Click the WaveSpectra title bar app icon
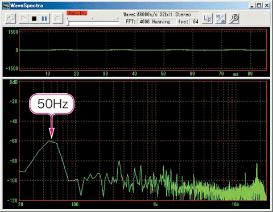Viewport: 273px width, 212px height. pos(6,5)
